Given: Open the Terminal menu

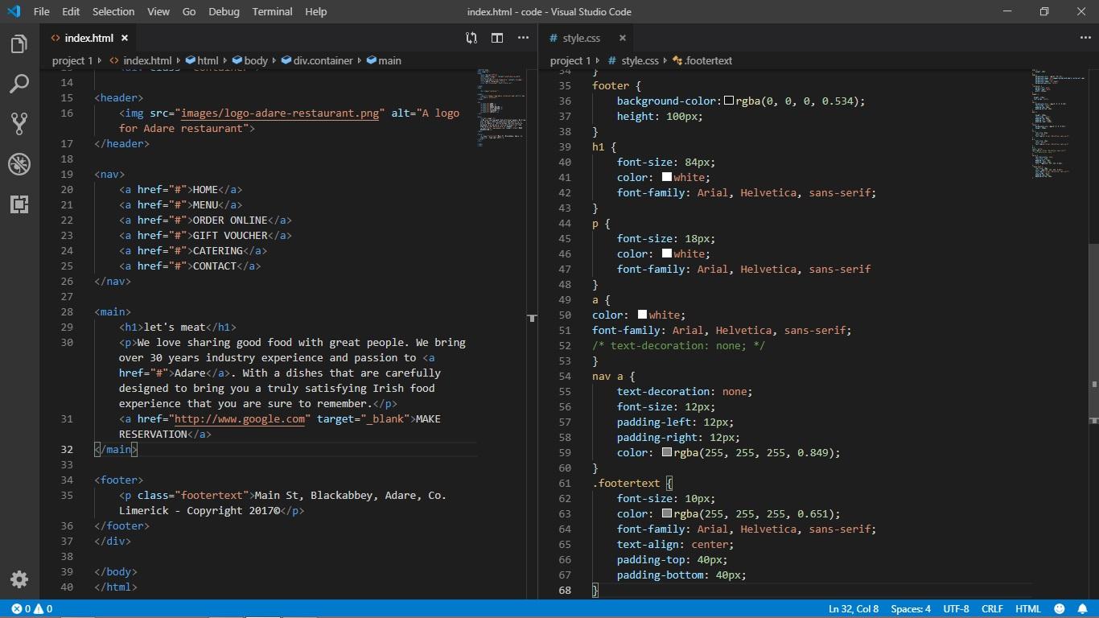Looking at the screenshot, I should (272, 11).
